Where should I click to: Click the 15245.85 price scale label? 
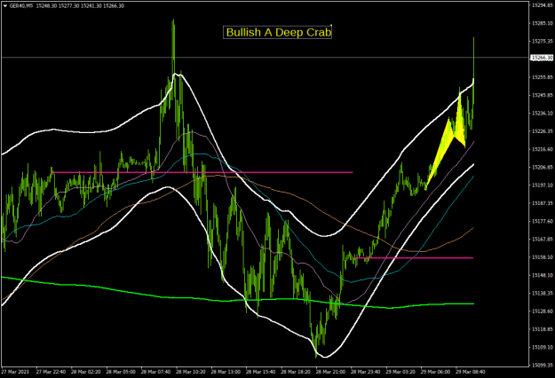(x=542, y=95)
